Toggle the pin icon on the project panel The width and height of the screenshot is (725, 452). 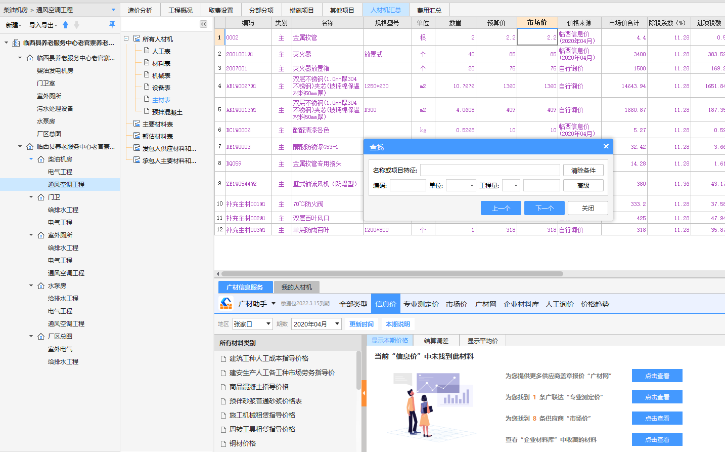[112, 24]
